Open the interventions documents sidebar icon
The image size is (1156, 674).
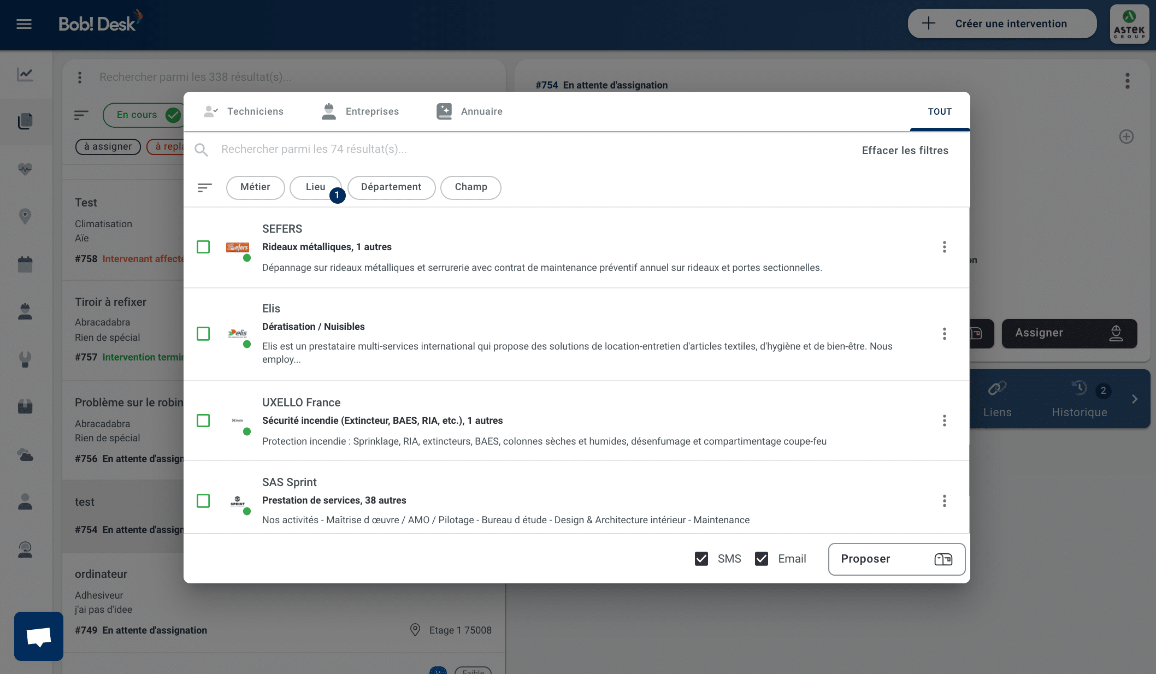[x=25, y=121]
